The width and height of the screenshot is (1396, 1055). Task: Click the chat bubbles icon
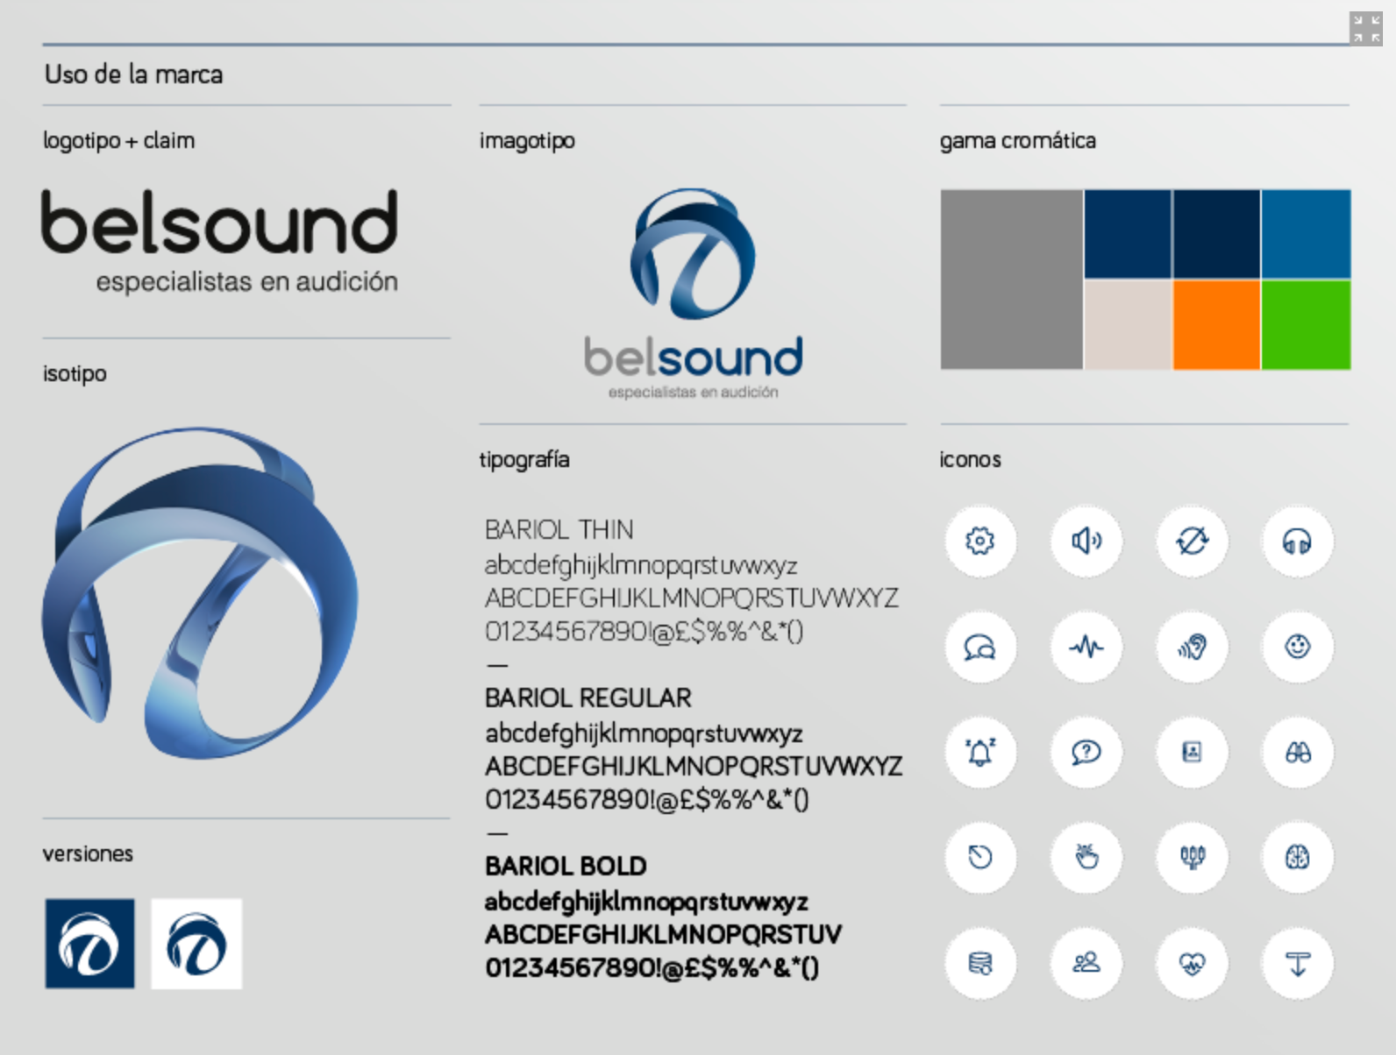tap(980, 648)
